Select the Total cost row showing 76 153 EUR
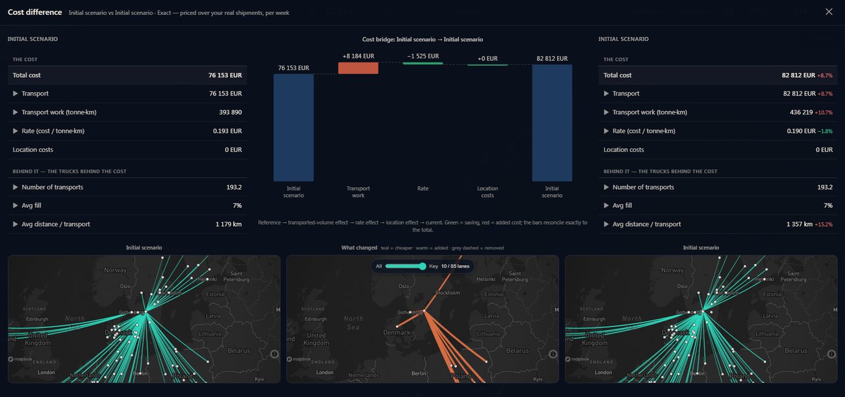 point(127,75)
